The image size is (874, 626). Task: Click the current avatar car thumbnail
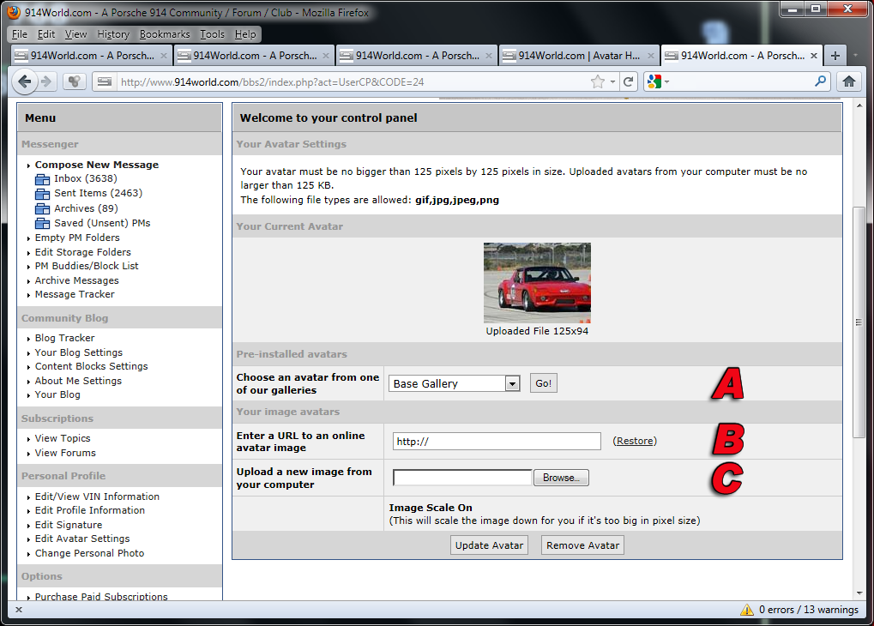click(x=537, y=283)
